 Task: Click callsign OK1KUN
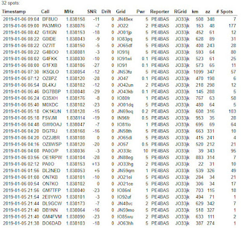point(52,111)
